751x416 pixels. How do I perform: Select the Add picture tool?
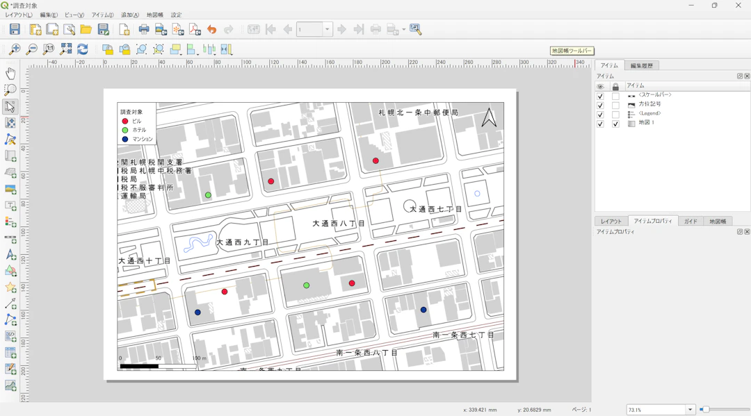pyautogui.click(x=10, y=189)
